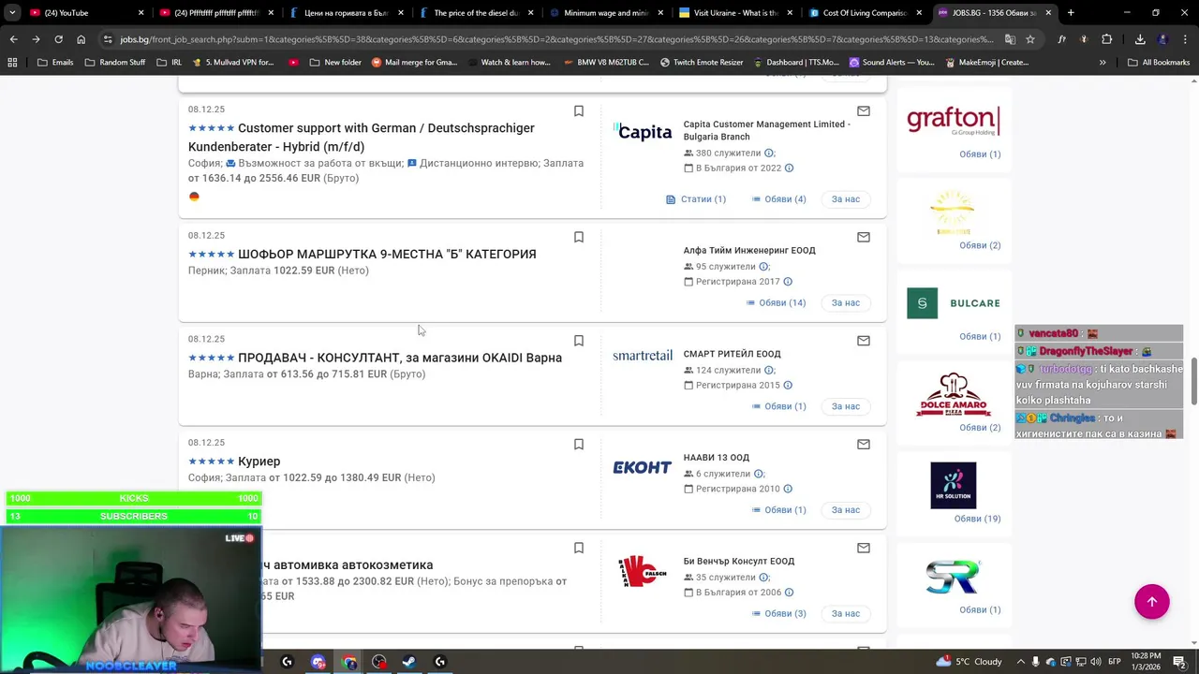This screenshot has width=1199, height=674.
Task: Switch to Minimum wage tab
Action: 605,13
